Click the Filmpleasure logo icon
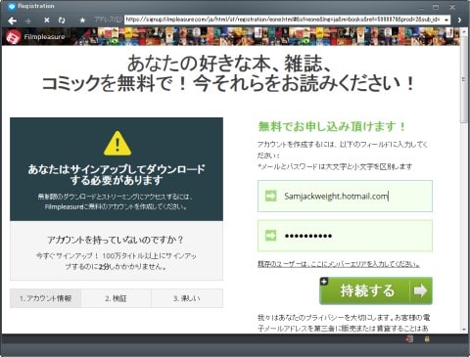Screen dimensions: 470x357 coord(13,36)
